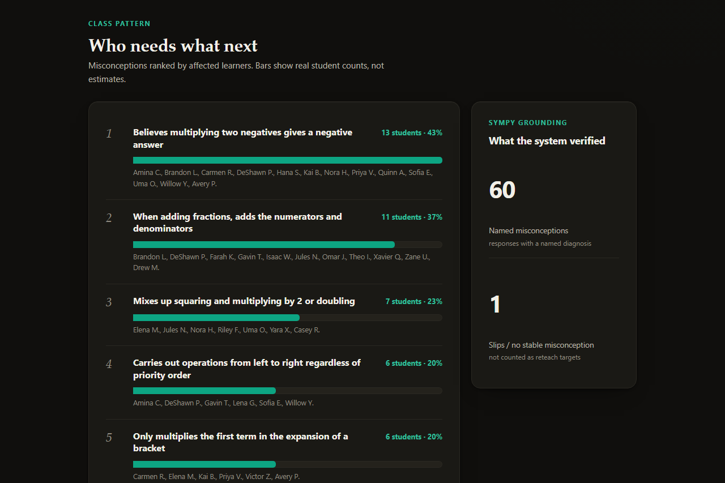Open the squaring versus doubling misconception
This screenshot has height=483, width=725.
(244, 301)
